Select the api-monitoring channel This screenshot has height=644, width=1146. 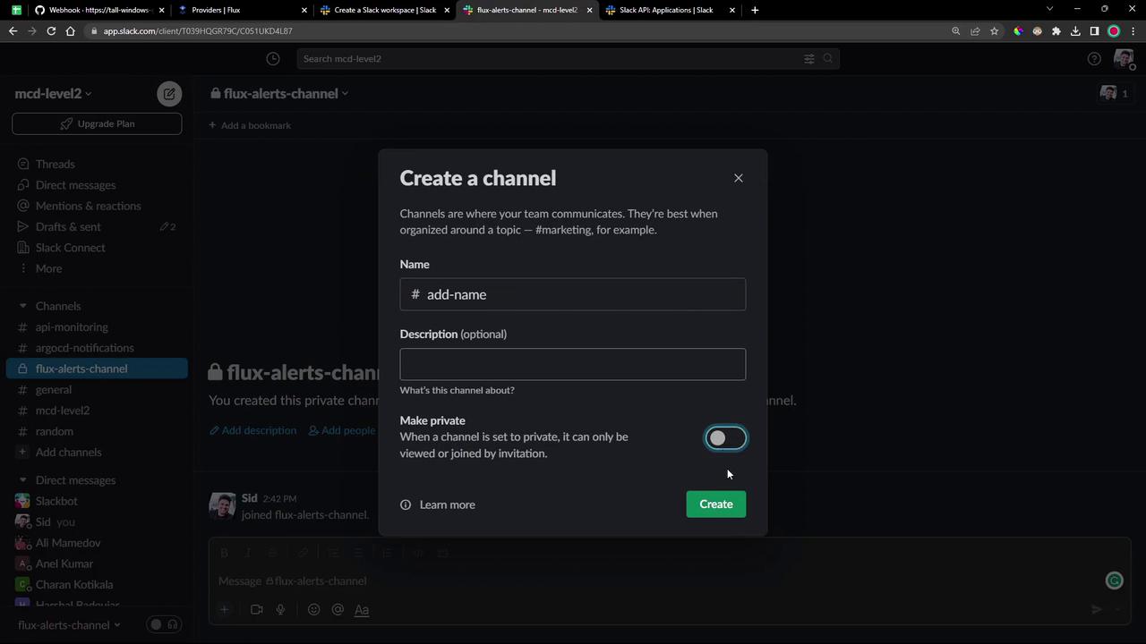pos(72,327)
